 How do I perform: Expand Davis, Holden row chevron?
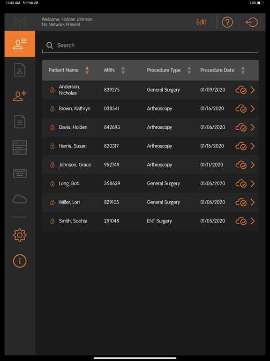(x=253, y=127)
